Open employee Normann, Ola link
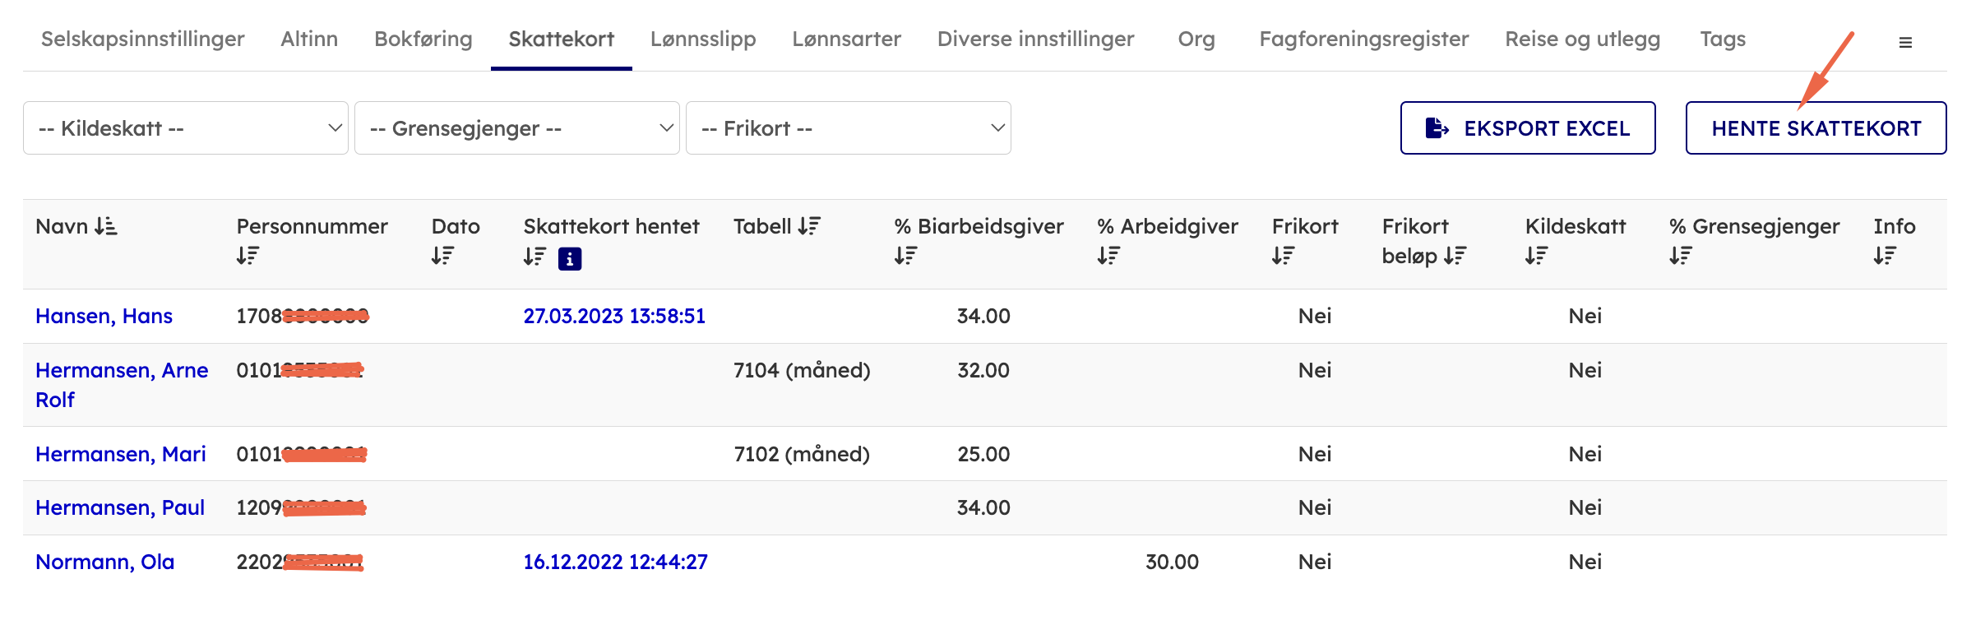Screen dimensions: 1962x625 [105, 562]
